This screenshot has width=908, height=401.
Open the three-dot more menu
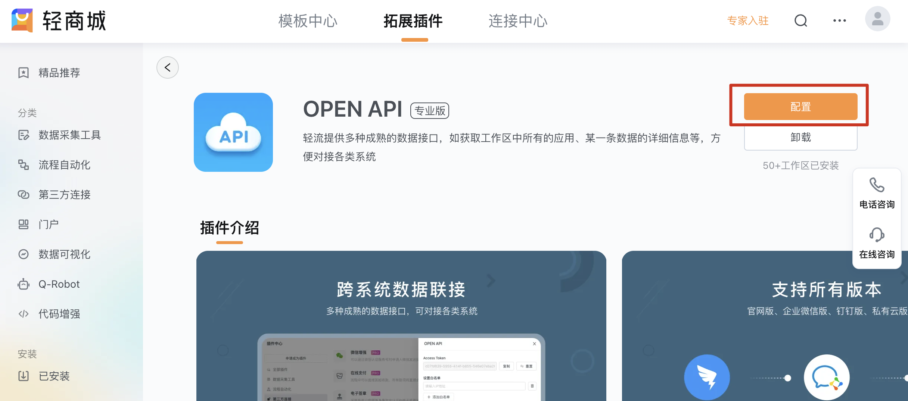pos(840,20)
